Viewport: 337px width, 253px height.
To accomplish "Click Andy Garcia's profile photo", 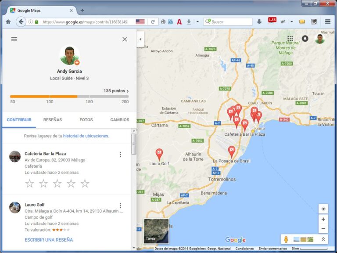I will pos(69,55).
